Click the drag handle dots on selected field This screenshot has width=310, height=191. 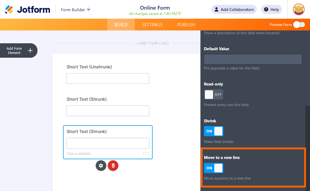(146, 153)
